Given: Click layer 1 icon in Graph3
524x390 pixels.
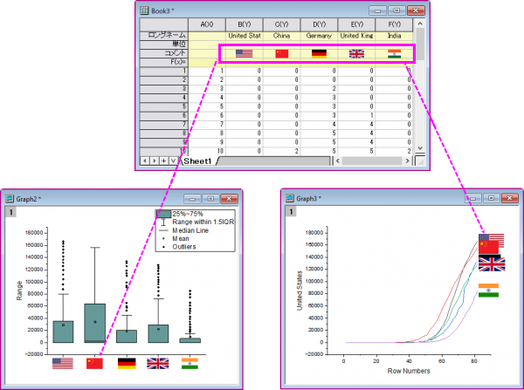Looking at the screenshot, I should pyautogui.click(x=291, y=211).
